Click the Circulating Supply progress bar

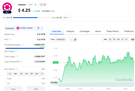[x=25, y=48]
